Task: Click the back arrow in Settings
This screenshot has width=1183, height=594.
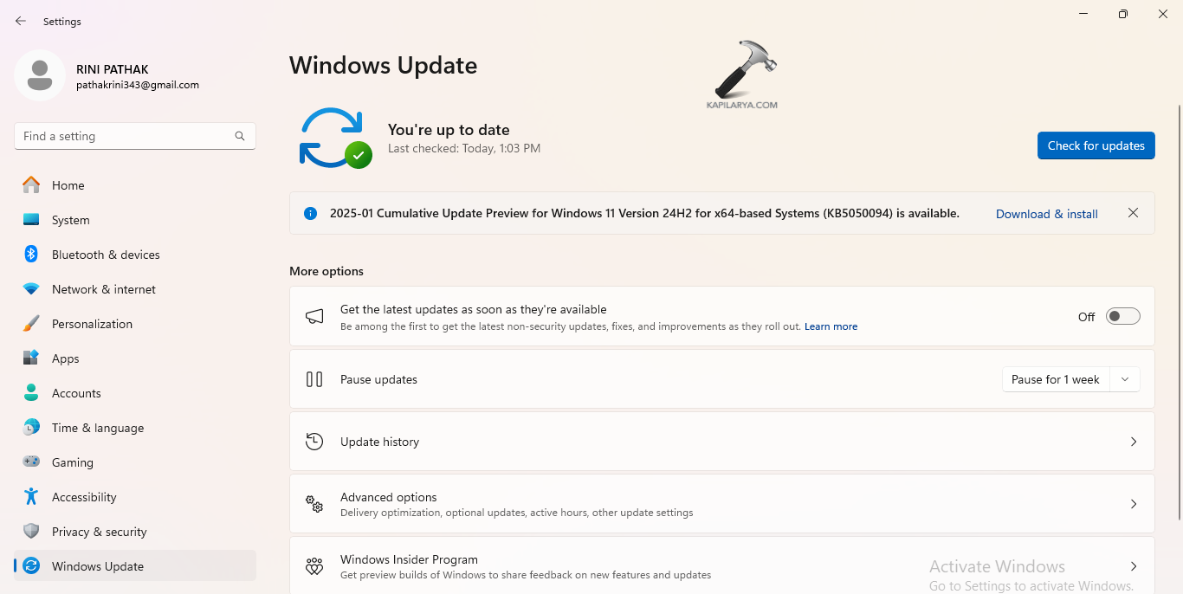Action: [x=21, y=21]
